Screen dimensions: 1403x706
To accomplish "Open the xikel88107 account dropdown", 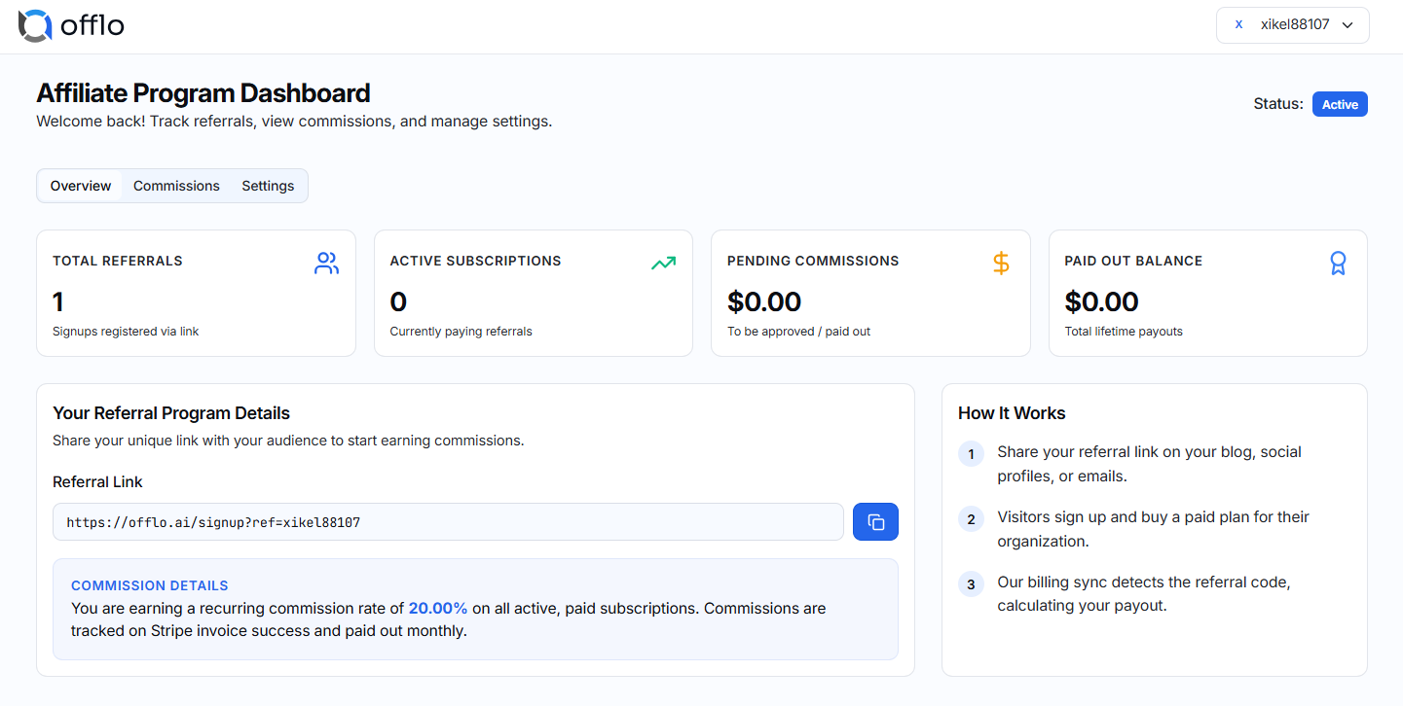I will click(x=1292, y=25).
